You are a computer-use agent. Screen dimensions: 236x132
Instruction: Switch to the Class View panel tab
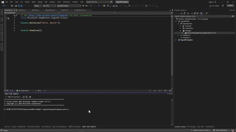pos(200,127)
